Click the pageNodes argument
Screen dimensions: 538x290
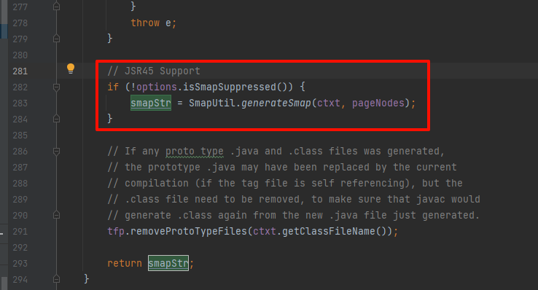(x=378, y=103)
